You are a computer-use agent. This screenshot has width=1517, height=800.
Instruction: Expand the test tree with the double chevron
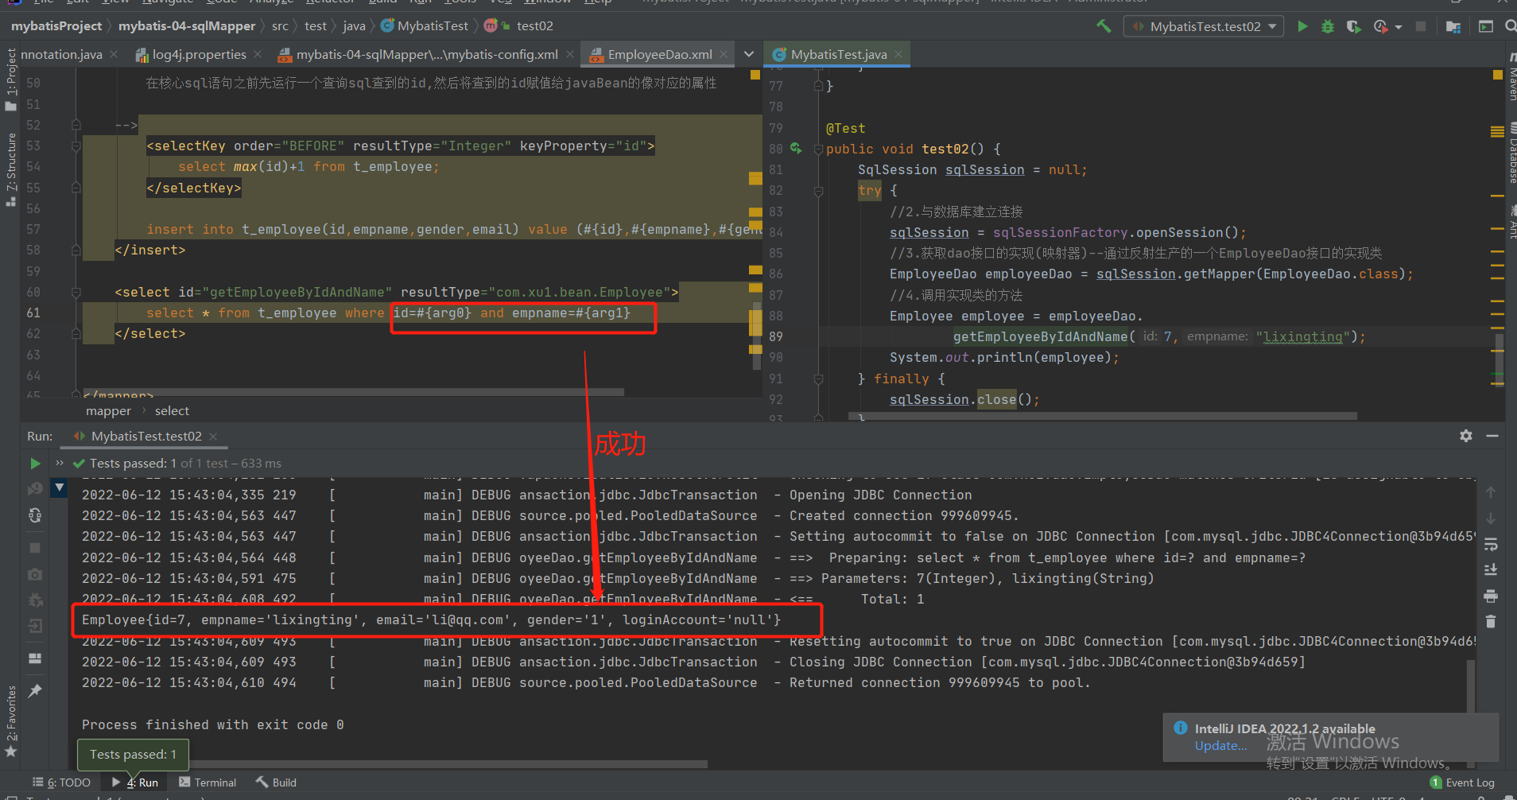(60, 463)
